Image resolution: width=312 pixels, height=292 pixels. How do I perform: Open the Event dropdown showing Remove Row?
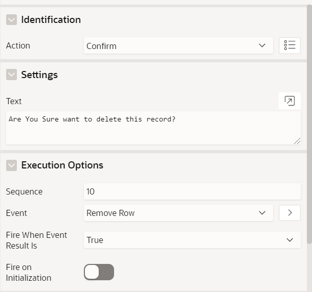pos(179,213)
